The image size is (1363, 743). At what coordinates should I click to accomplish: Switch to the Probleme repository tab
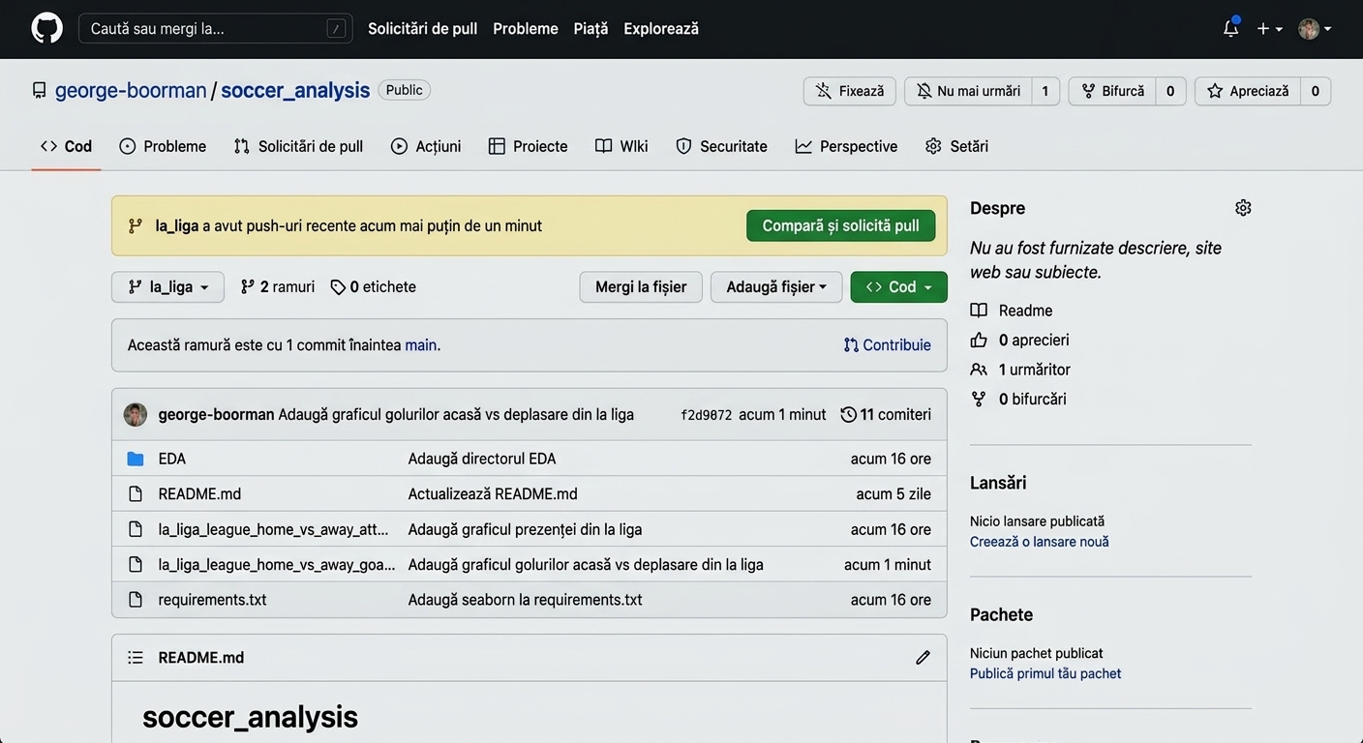(163, 146)
